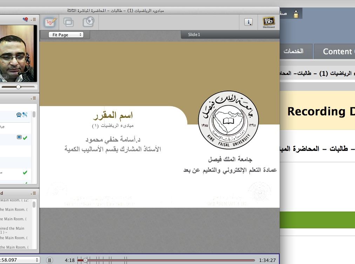Screen dimensions: 355x264
Task: Switch to Application Sharing mode icon
Action: tap(68, 22)
